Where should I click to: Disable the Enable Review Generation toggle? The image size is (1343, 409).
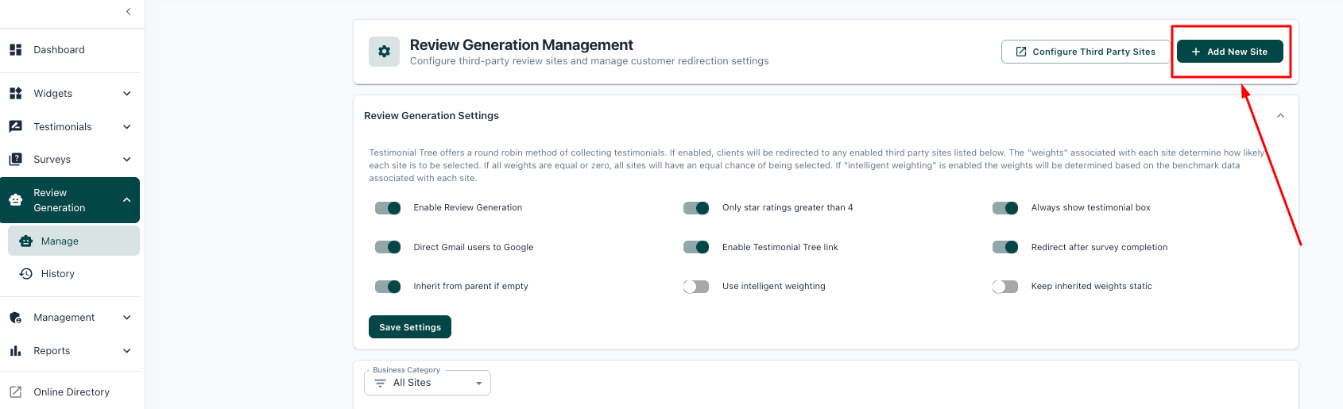tap(388, 208)
